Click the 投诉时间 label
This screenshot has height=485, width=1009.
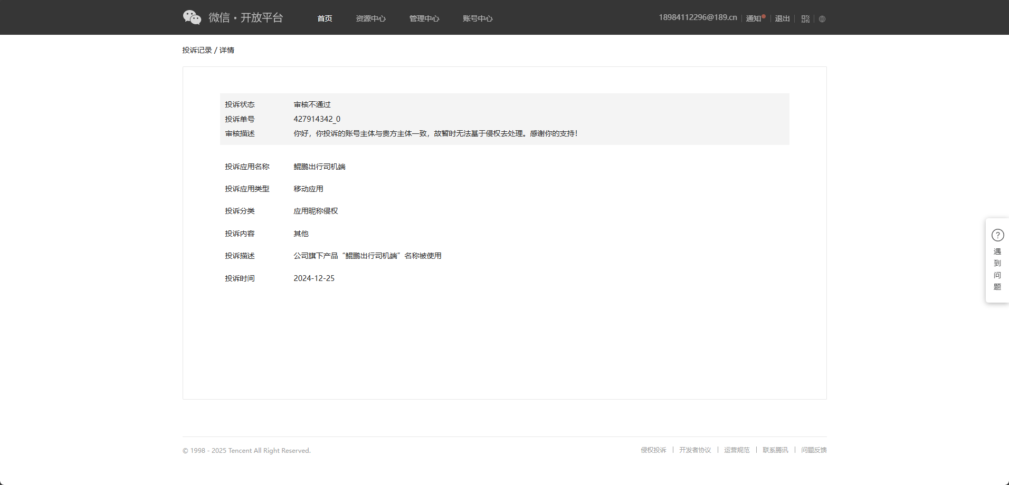pos(240,278)
